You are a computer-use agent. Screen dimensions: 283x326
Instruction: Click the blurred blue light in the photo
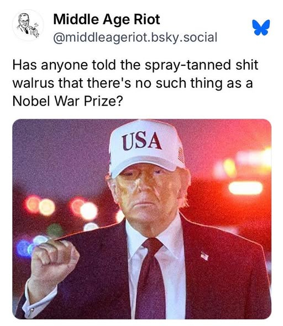(23, 248)
